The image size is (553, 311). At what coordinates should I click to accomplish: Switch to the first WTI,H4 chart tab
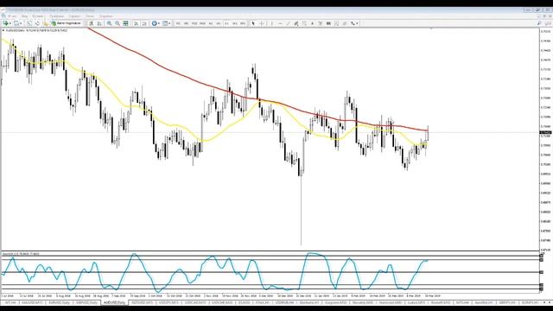coord(10,302)
